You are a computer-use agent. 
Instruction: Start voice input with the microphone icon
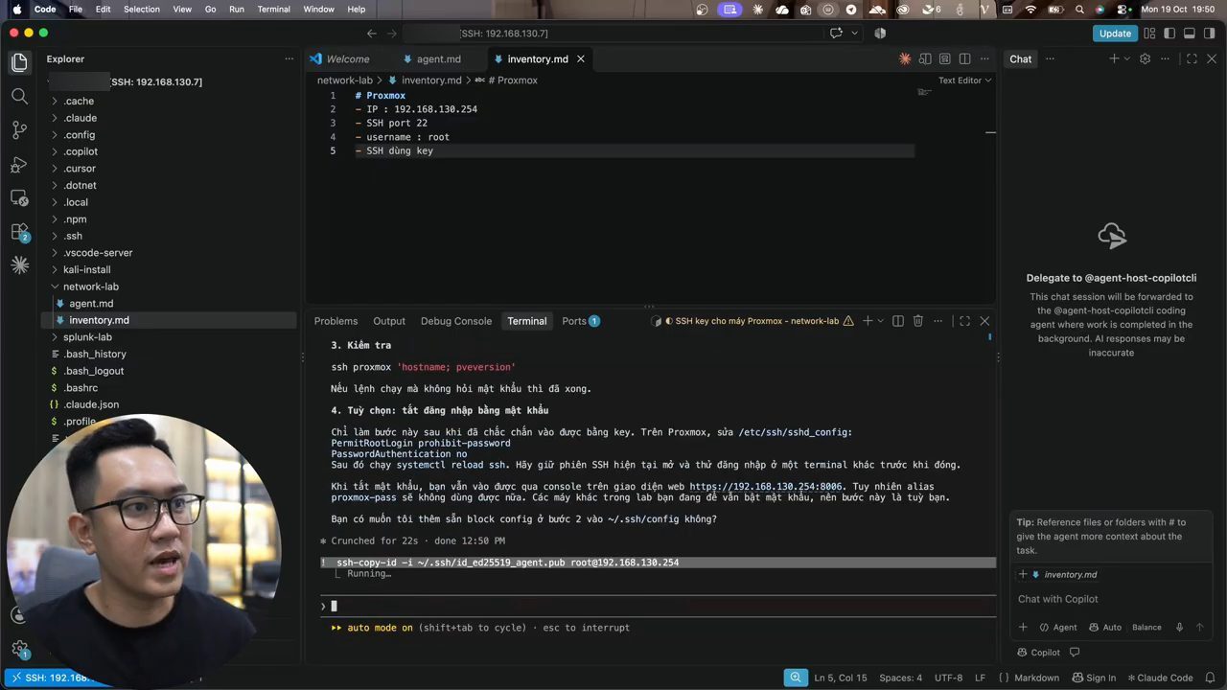coord(1180,628)
